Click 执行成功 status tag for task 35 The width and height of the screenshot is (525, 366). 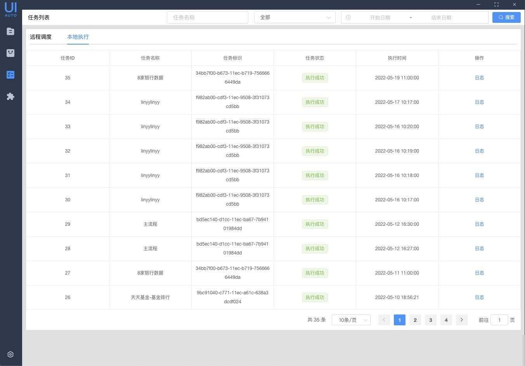tap(315, 78)
